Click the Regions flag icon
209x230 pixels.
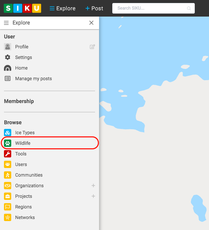pos(8,207)
